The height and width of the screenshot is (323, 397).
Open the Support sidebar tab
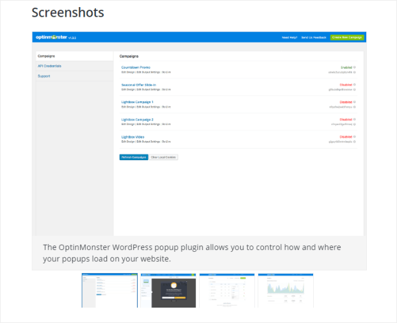(x=74, y=76)
